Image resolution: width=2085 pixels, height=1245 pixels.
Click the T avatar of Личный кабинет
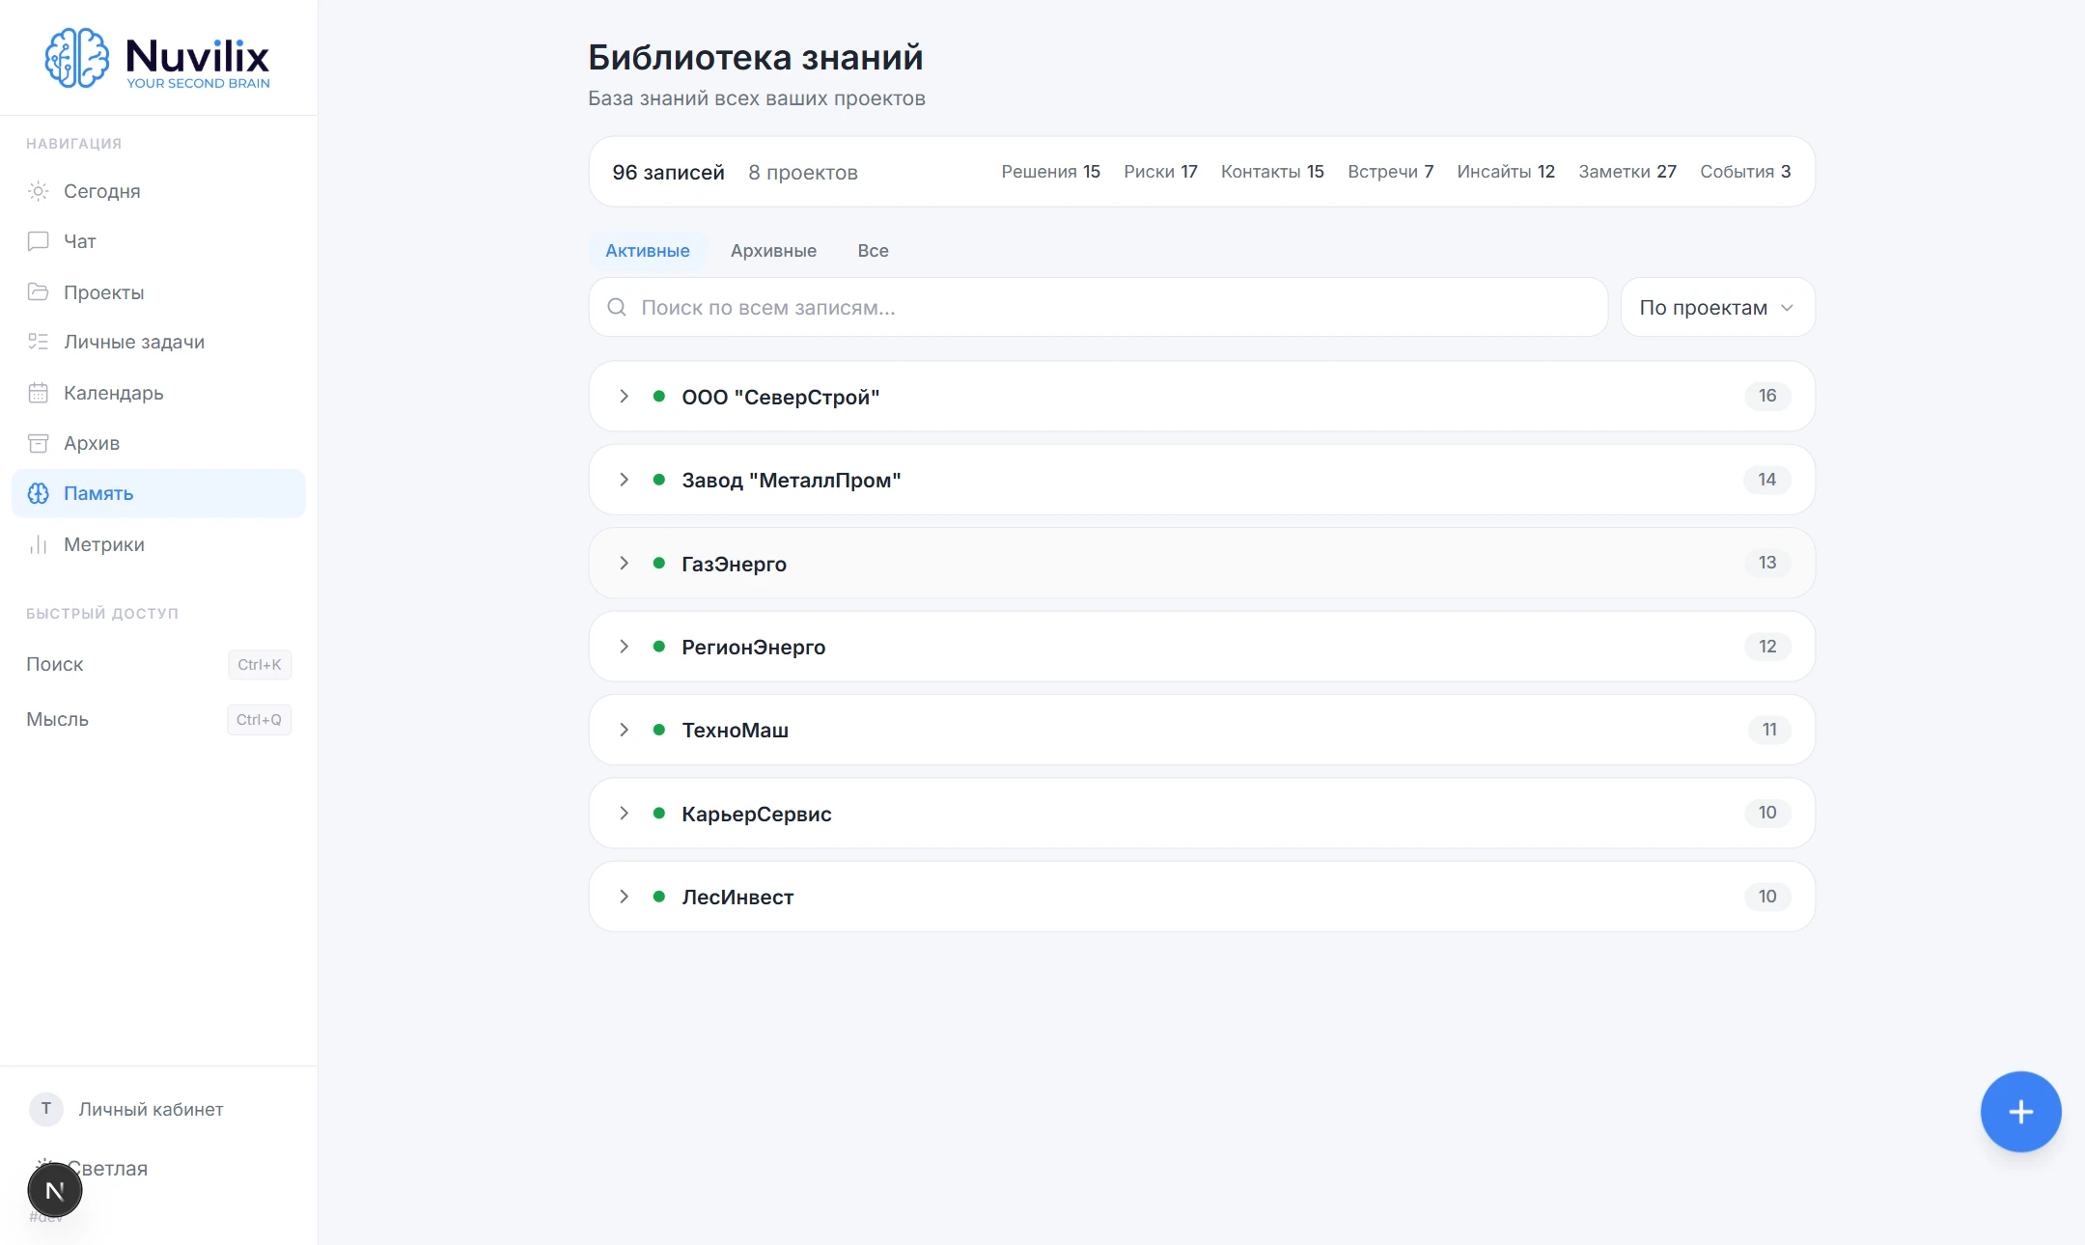pos(45,1109)
